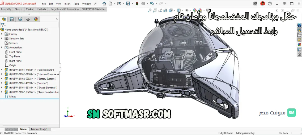Screen dimensions: 302x135
Task: Expand the Shape Elements component
Action: coord(2,88)
